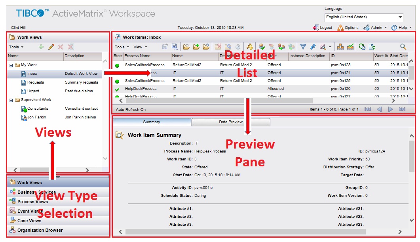Click the auction gavel prioritize icon

250,47
